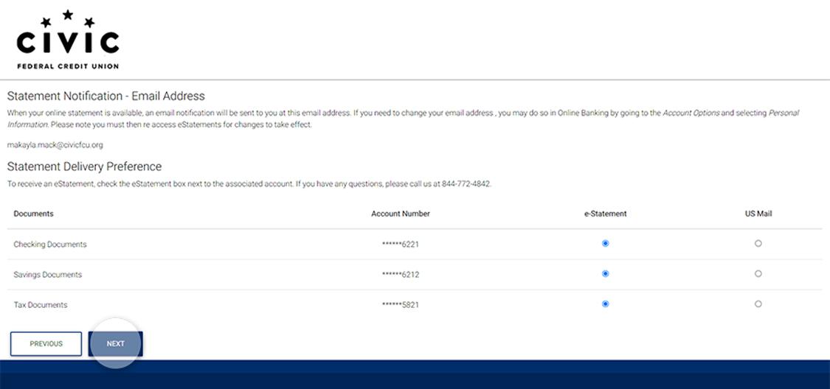Click the Checking Documents row label
This screenshot has width=830, height=389.
[49, 244]
